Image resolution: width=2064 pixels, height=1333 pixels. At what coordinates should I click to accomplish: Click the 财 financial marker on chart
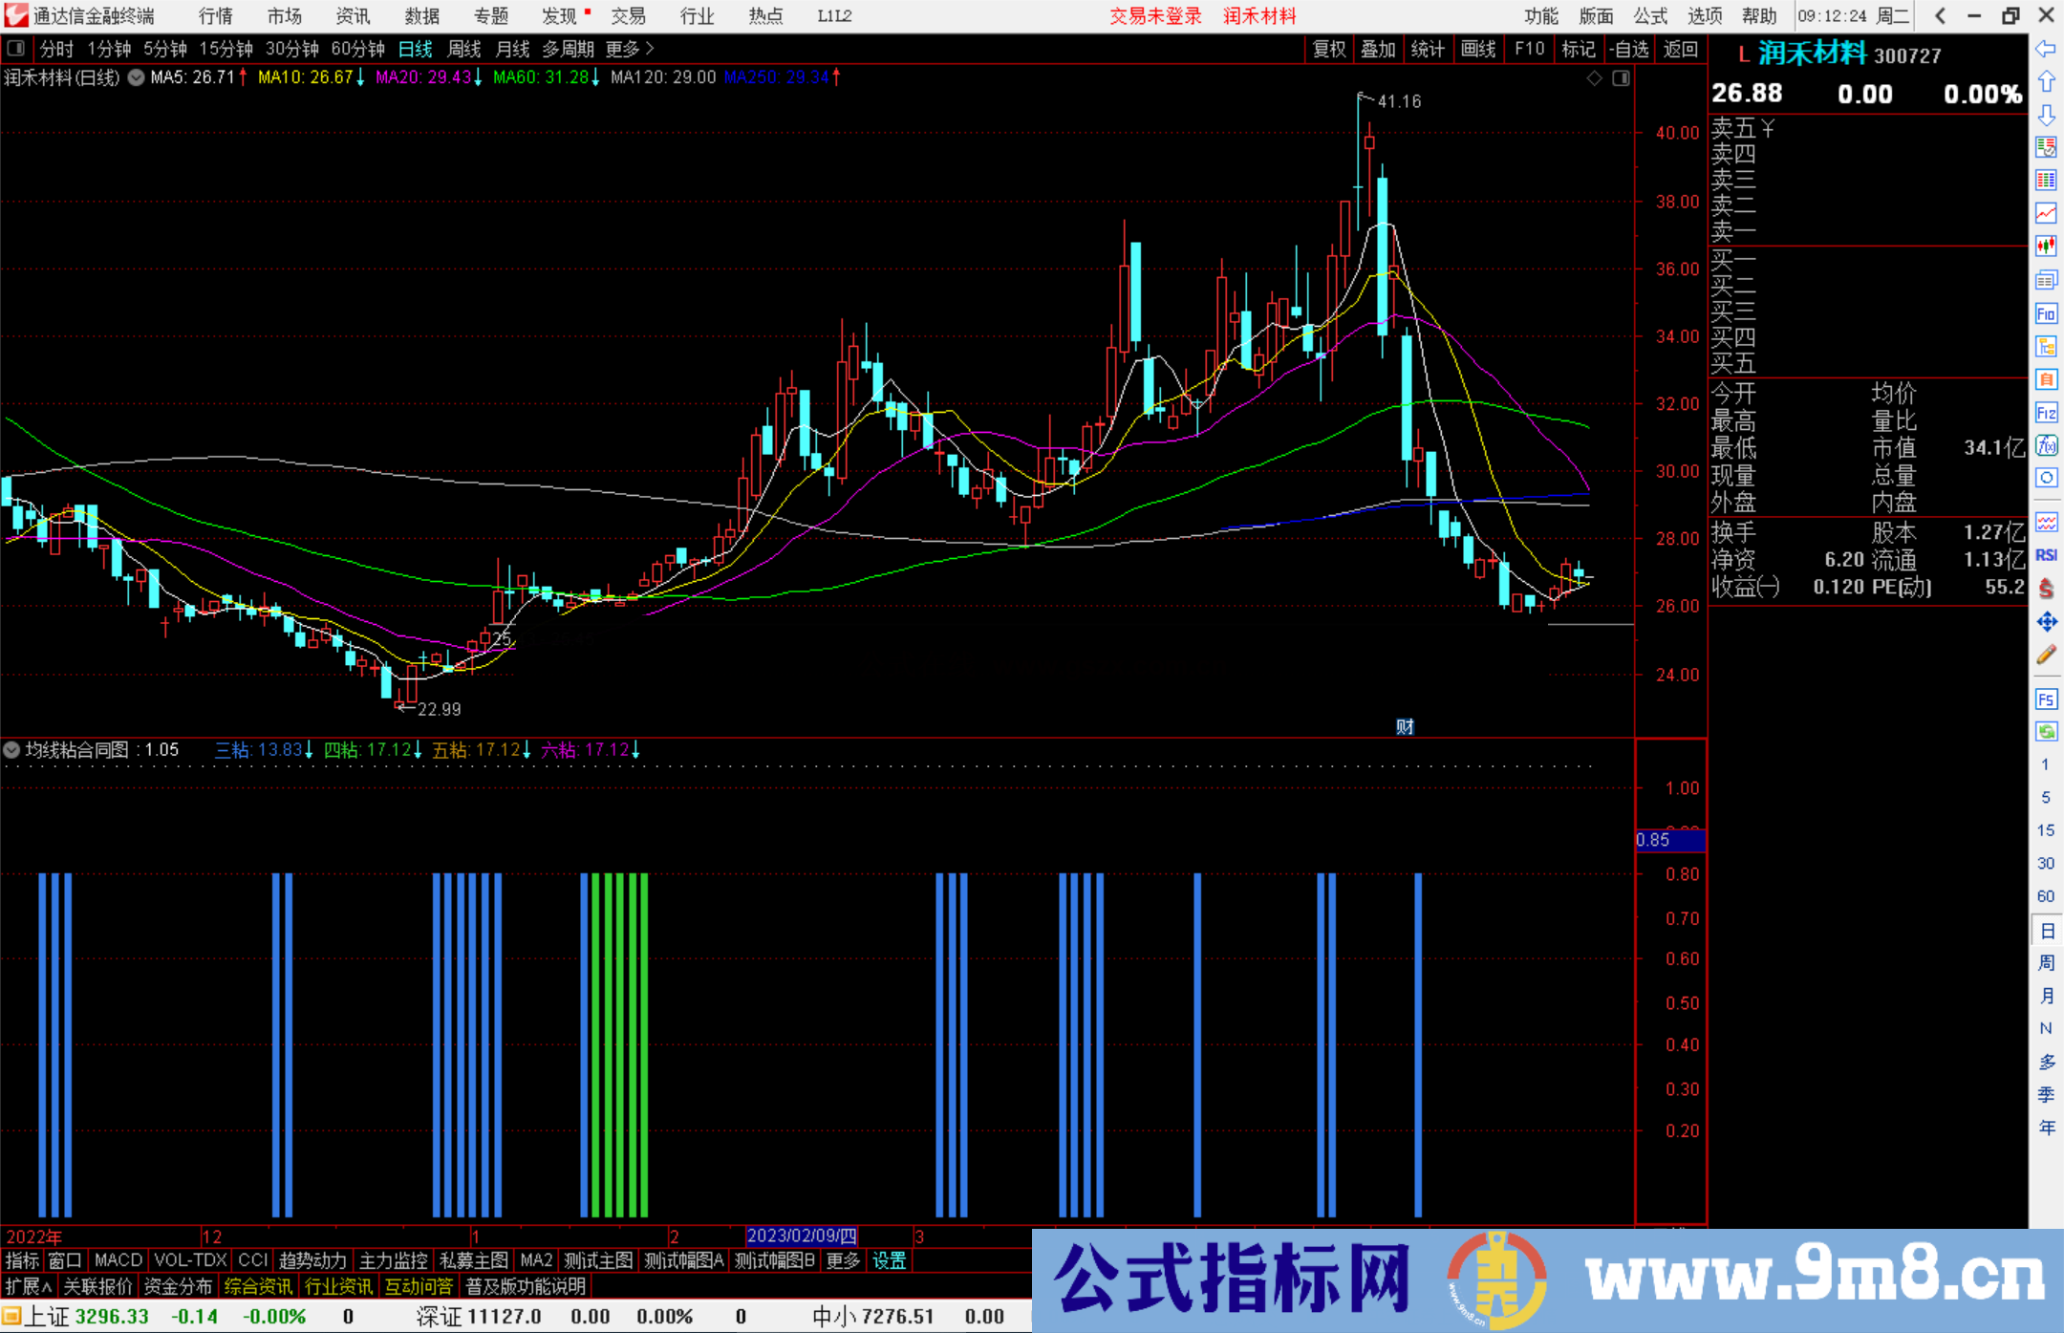click(x=1405, y=726)
